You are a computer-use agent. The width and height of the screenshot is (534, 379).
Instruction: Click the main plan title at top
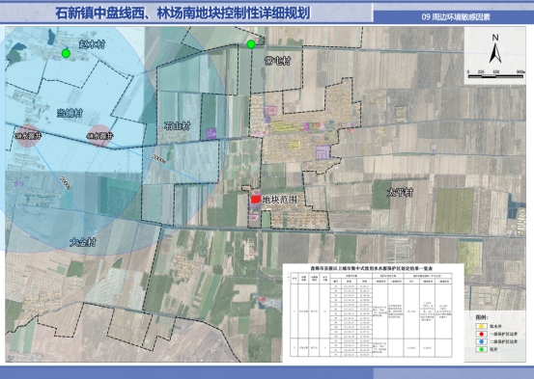(183, 14)
